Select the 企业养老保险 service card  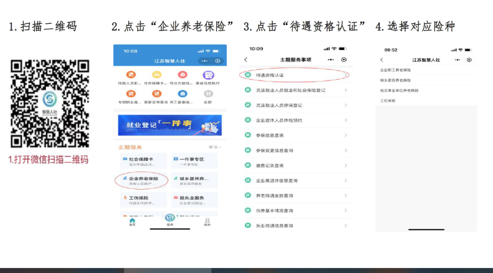143,180
